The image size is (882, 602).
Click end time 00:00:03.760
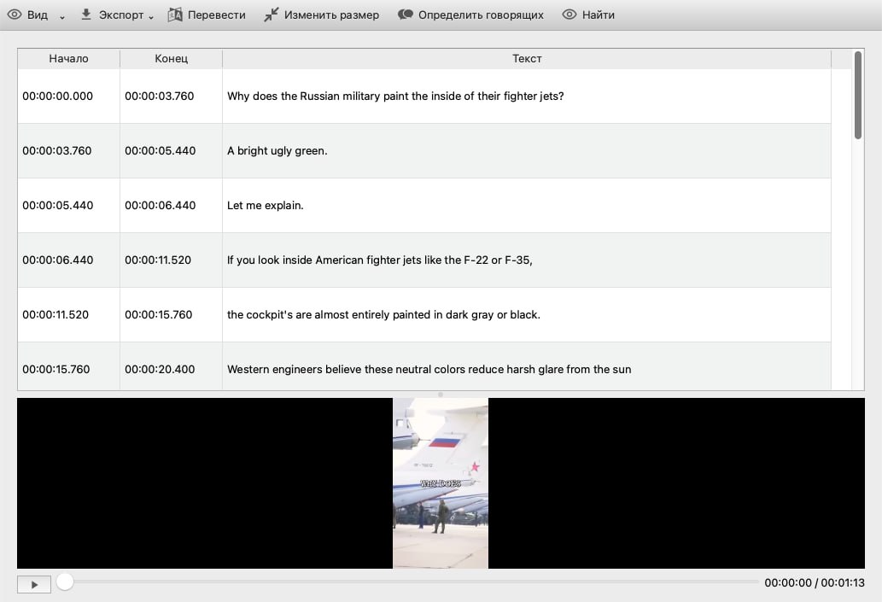coord(159,96)
